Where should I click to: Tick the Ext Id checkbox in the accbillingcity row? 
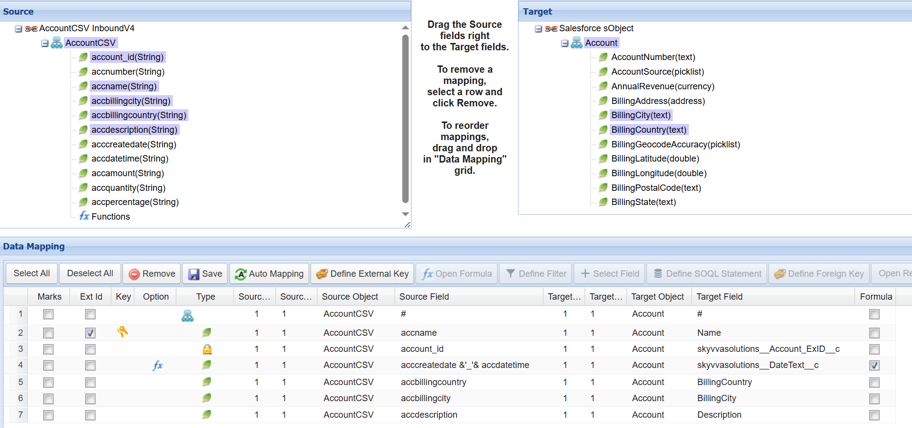(90, 399)
